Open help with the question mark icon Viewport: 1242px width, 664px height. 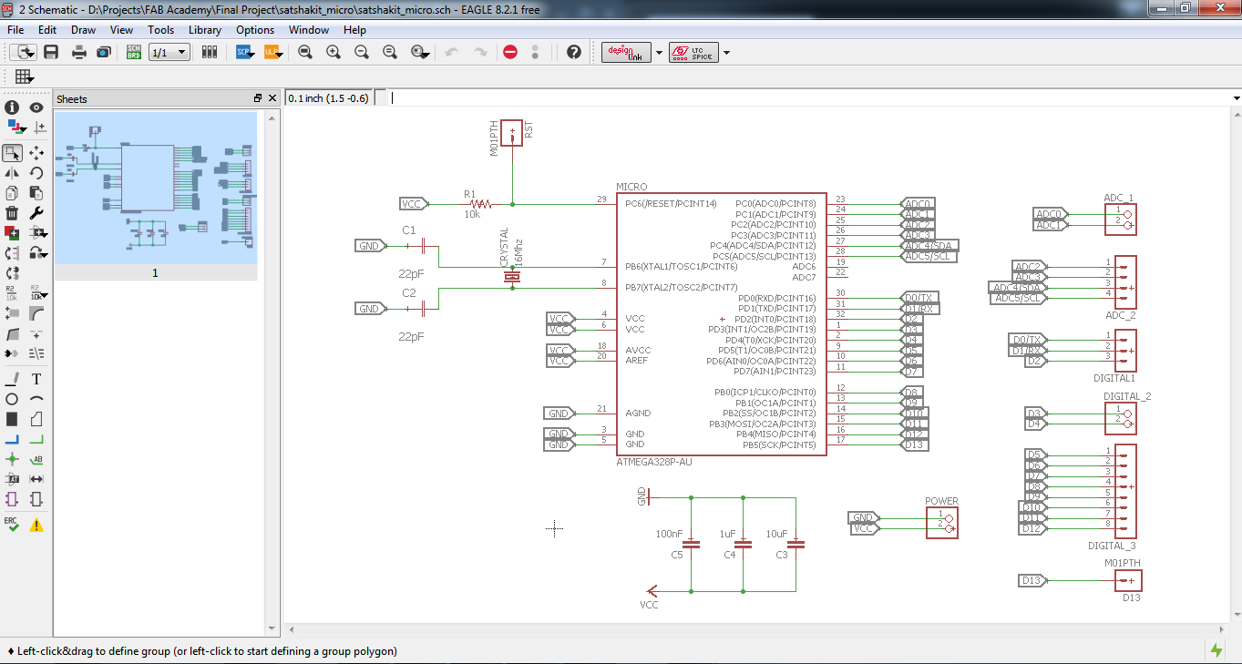(573, 52)
